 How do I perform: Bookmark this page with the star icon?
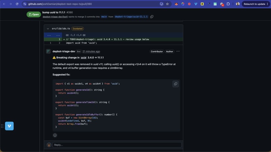[167, 4]
